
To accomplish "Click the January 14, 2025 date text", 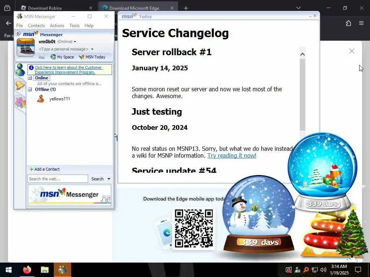I will 160,68.
